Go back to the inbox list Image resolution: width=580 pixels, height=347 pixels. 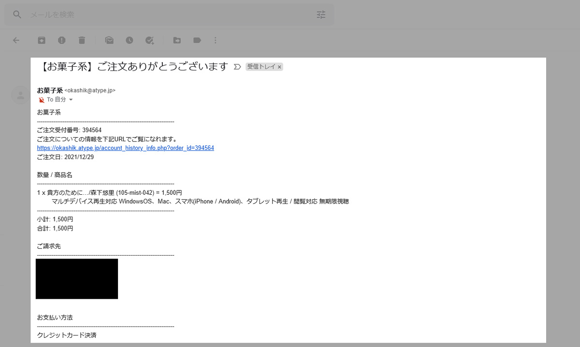click(16, 41)
